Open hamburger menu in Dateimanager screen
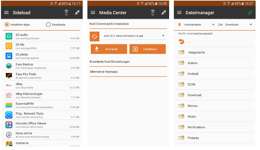 [179, 13]
